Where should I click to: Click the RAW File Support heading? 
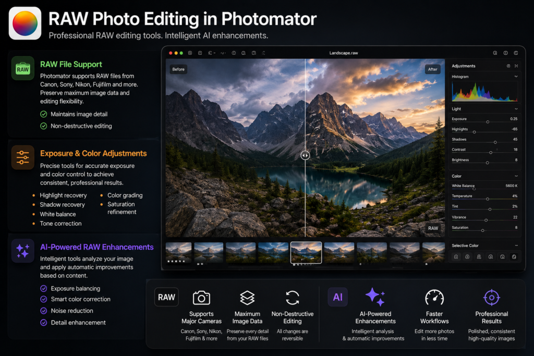pos(71,64)
